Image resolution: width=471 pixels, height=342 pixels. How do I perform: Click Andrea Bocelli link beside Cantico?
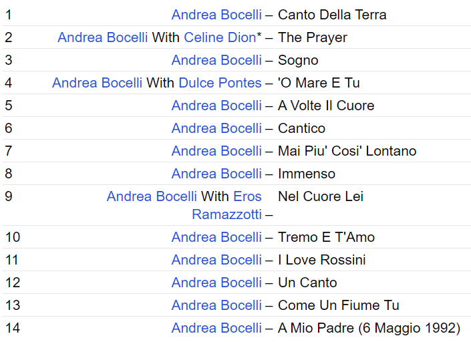(x=216, y=128)
